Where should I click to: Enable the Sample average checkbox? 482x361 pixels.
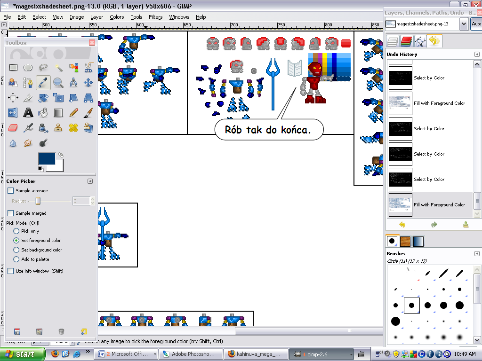point(10,191)
